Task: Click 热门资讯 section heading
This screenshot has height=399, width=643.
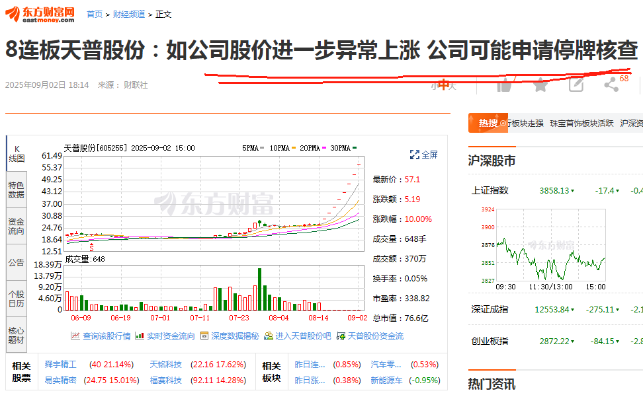Action: (x=492, y=384)
